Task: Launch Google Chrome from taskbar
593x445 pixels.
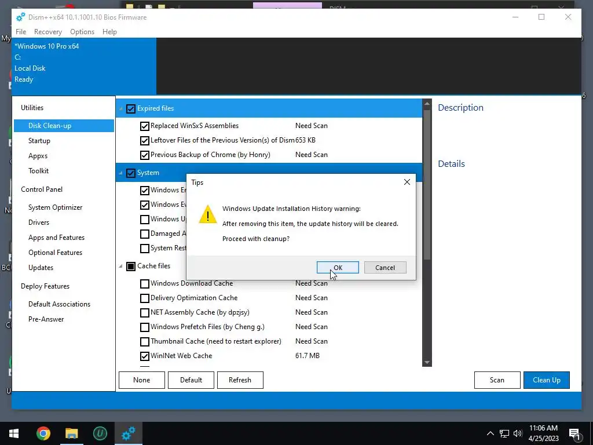Action: pyautogui.click(x=43, y=433)
